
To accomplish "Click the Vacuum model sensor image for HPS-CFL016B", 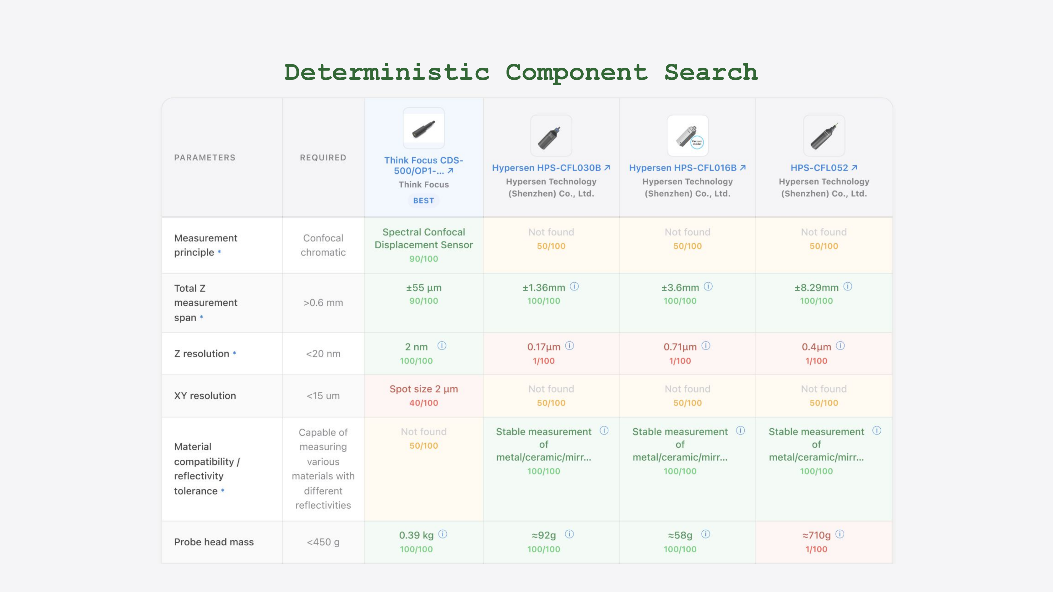I will (x=688, y=136).
